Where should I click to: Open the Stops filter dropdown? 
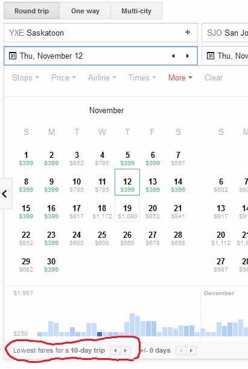click(25, 77)
